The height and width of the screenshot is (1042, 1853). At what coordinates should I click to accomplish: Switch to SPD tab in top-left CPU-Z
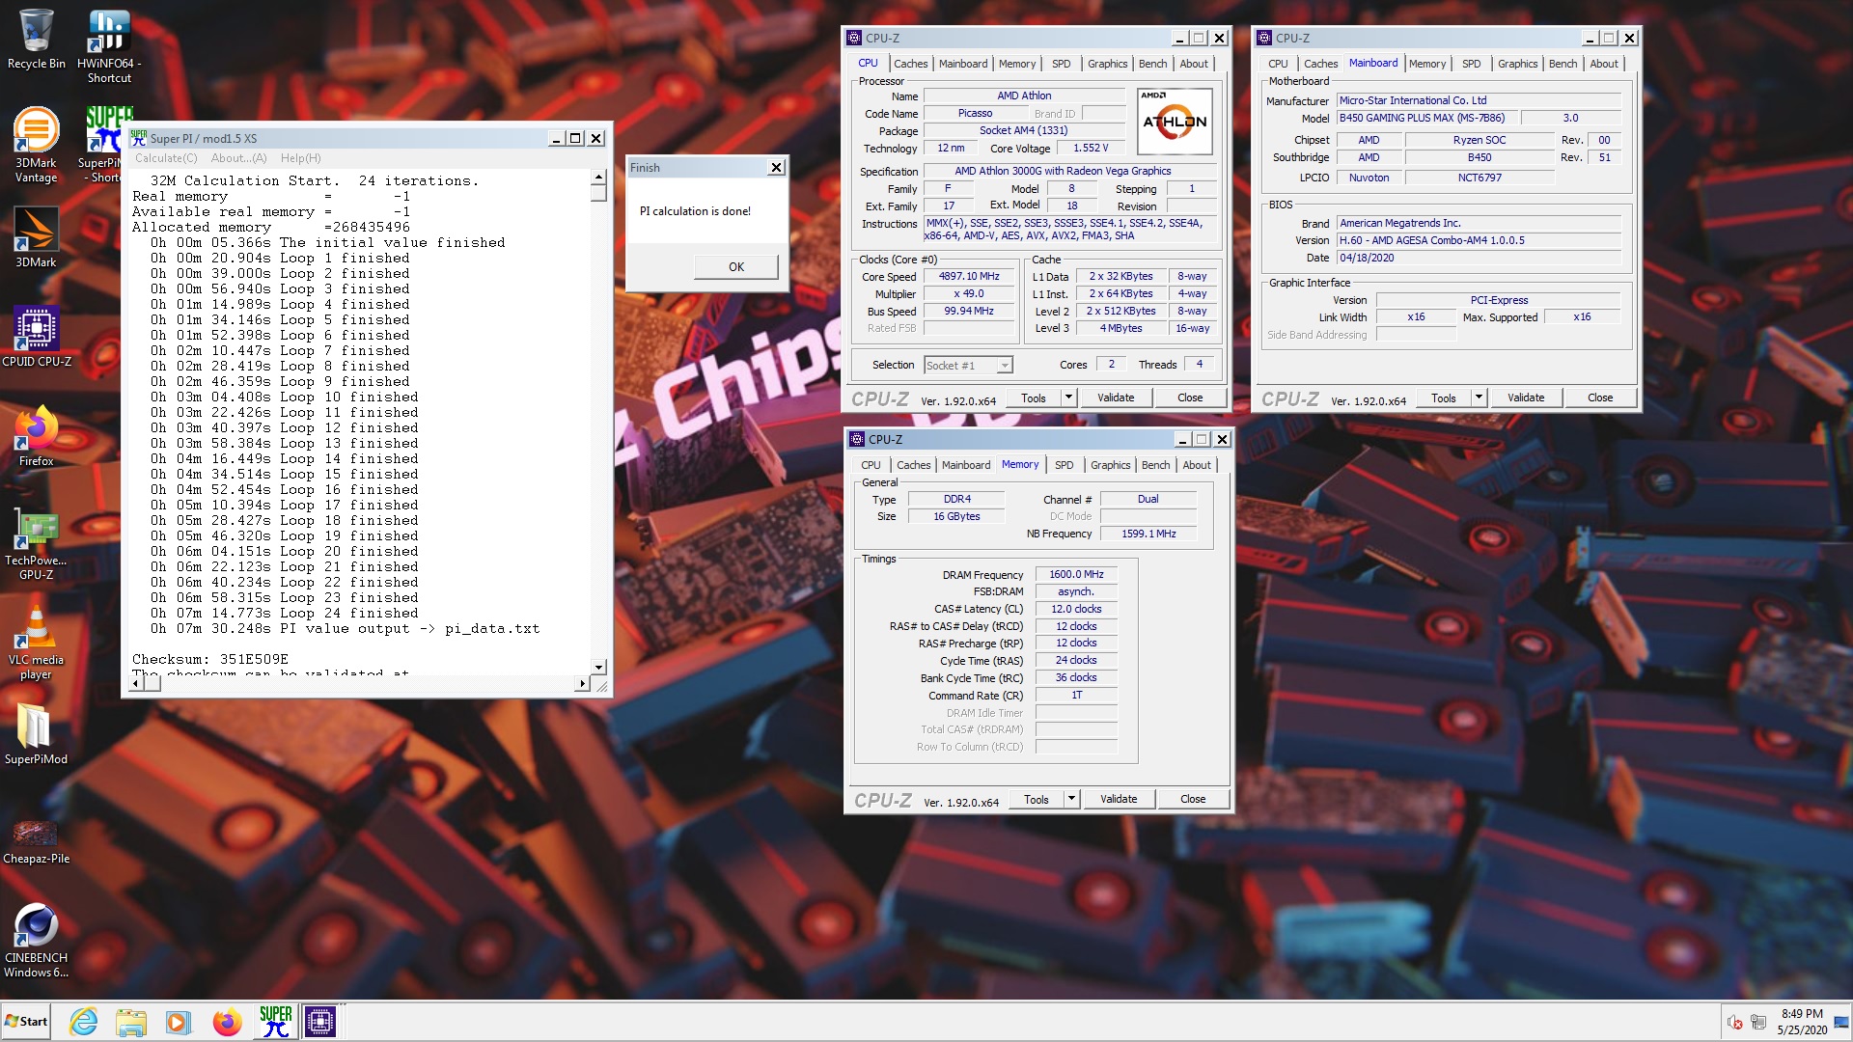pyautogui.click(x=1061, y=64)
